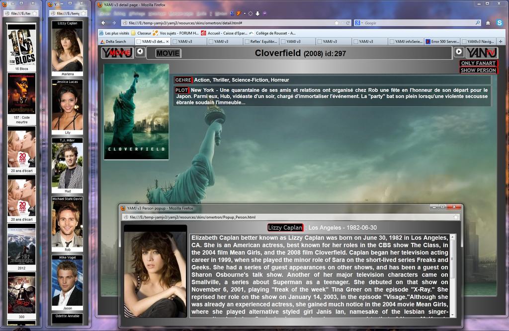The image size is (509, 331).
Task: Switch to the Reflex' Equilibr... tab
Action: click(260, 42)
